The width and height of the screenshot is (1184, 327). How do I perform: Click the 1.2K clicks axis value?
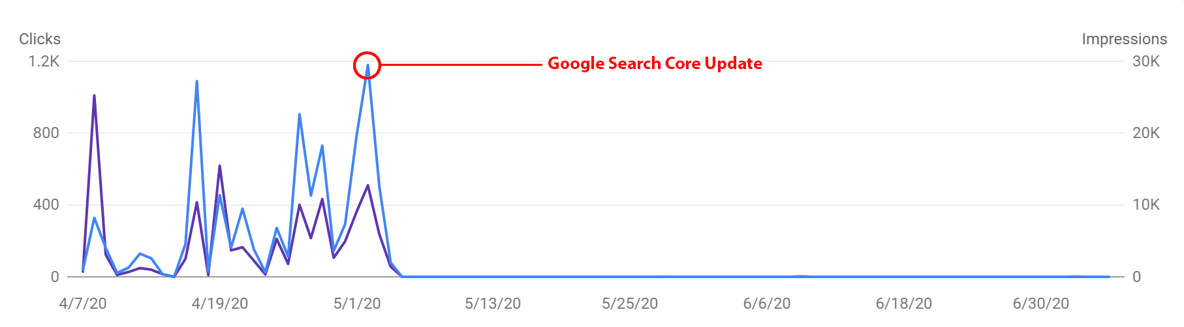click(44, 61)
